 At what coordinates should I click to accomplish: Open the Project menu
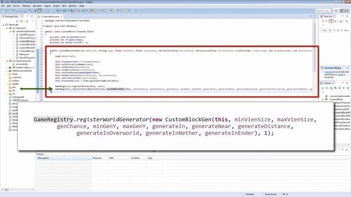pos(56,6)
